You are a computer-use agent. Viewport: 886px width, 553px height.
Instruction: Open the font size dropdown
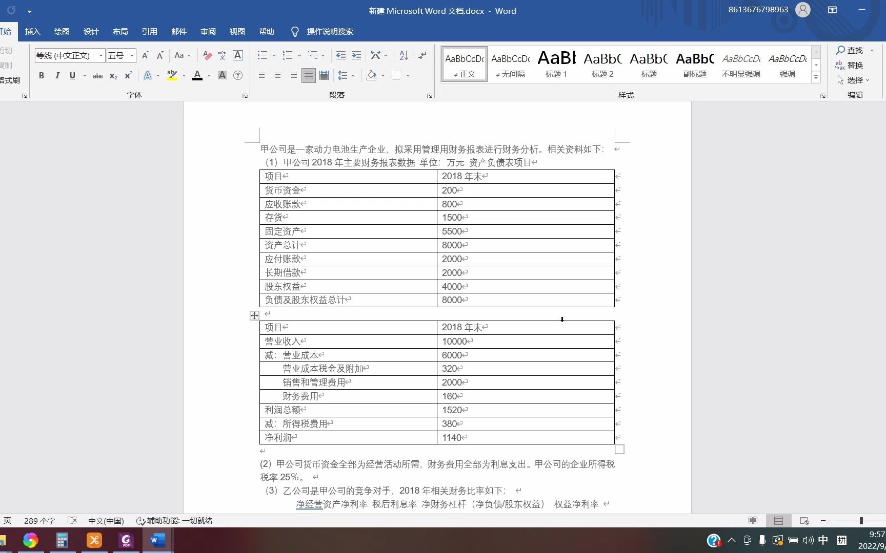pos(132,55)
